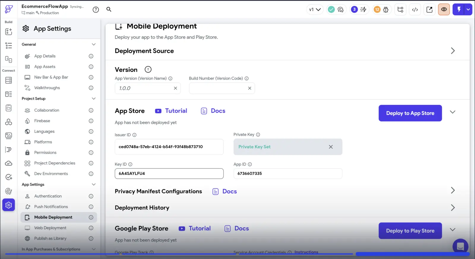The width and height of the screenshot is (475, 259).
Task: Open the help question mark icon
Action: 96,10
